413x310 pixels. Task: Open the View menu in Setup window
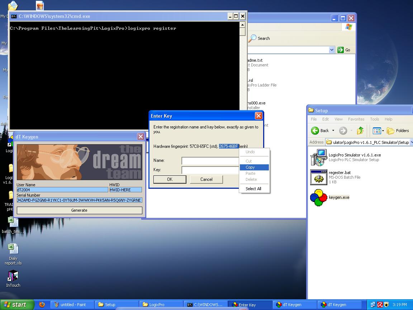click(x=338, y=119)
